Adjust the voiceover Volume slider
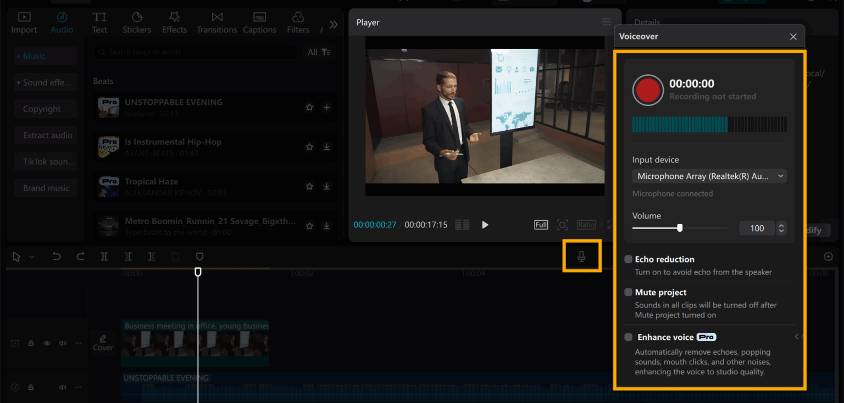This screenshot has height=403, width=844. (x=680, y=227)
